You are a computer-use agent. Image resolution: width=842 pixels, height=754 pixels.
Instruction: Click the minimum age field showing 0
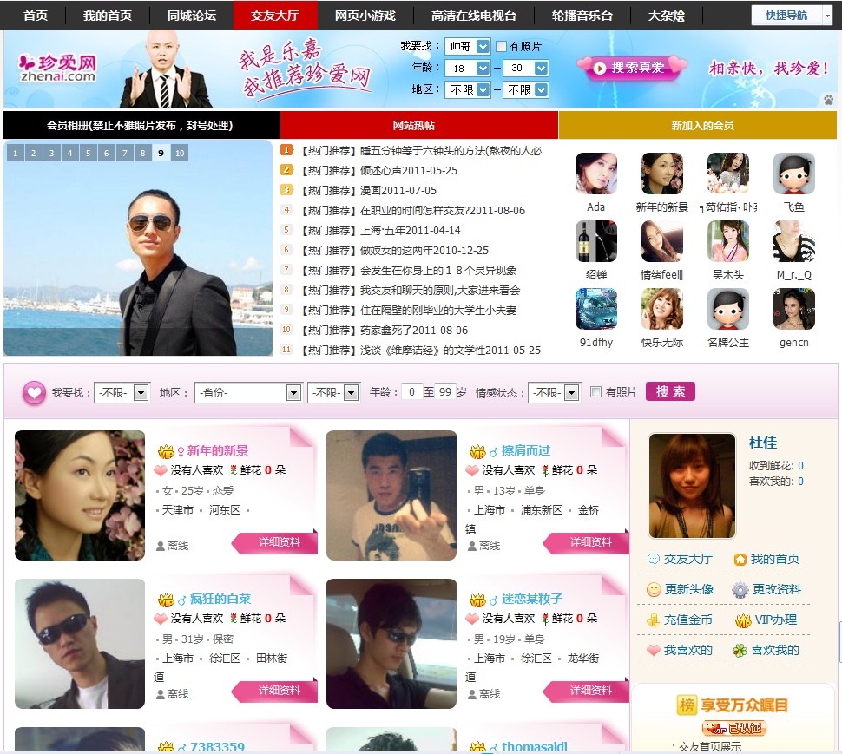click(x=411, y=392)
